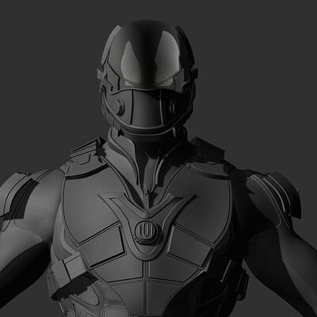Click the zipper pull at the collar
Screen dimensions: 317x317
click(145, 191)
